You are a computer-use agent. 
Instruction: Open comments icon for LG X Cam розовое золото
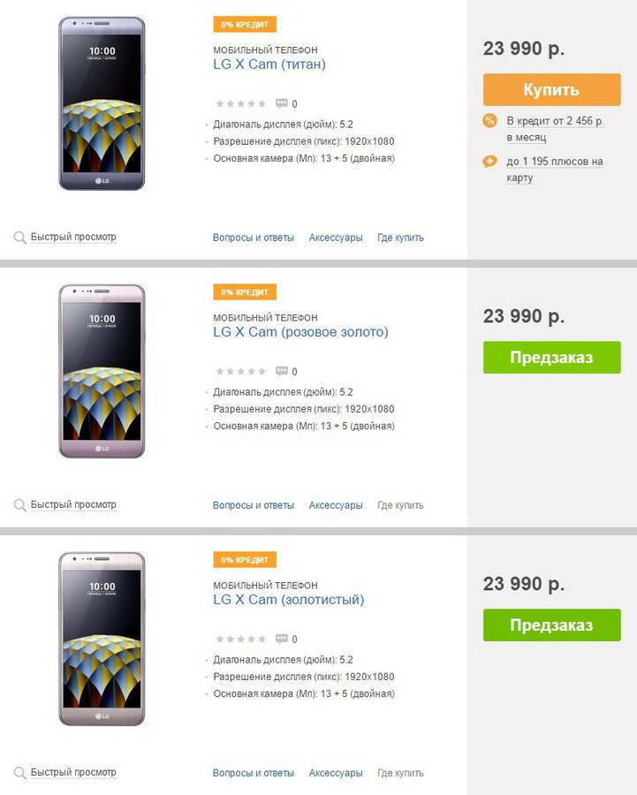282,371
